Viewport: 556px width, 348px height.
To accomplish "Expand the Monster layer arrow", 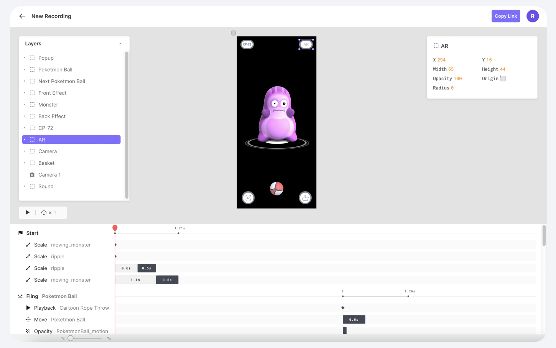I will click(25, 105).
